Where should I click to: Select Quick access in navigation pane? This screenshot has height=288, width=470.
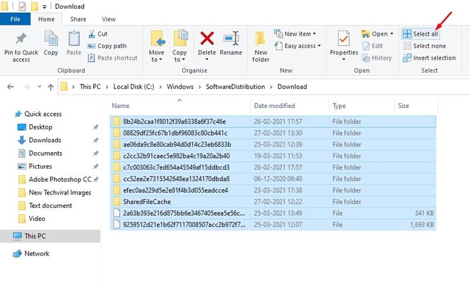click(x=38, y=114)
